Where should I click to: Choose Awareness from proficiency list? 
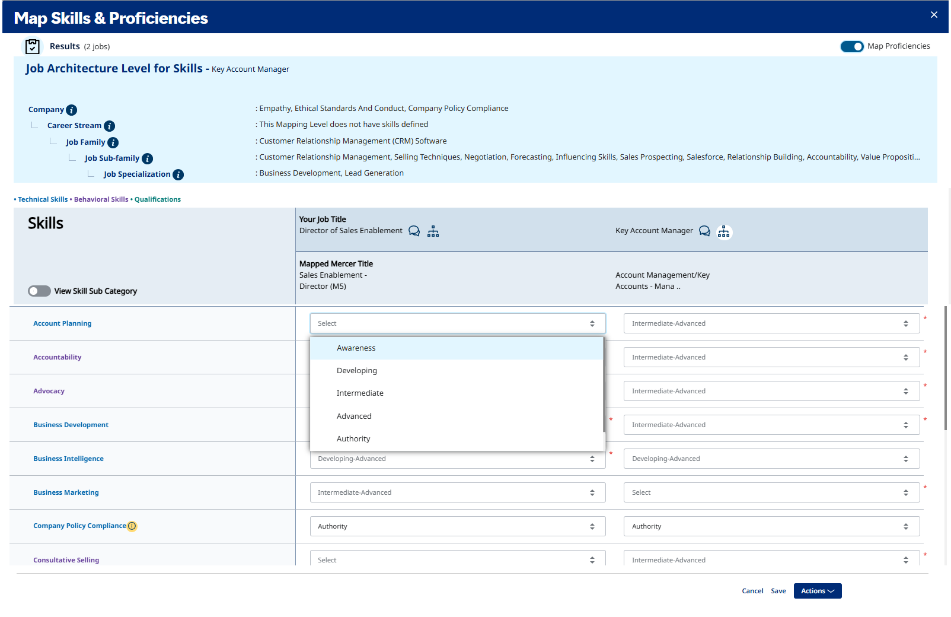457,348
